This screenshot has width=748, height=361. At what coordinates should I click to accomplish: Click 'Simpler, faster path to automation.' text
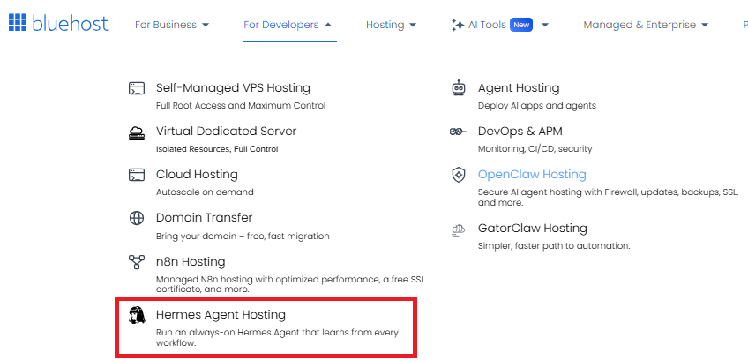tap(554, 246)
